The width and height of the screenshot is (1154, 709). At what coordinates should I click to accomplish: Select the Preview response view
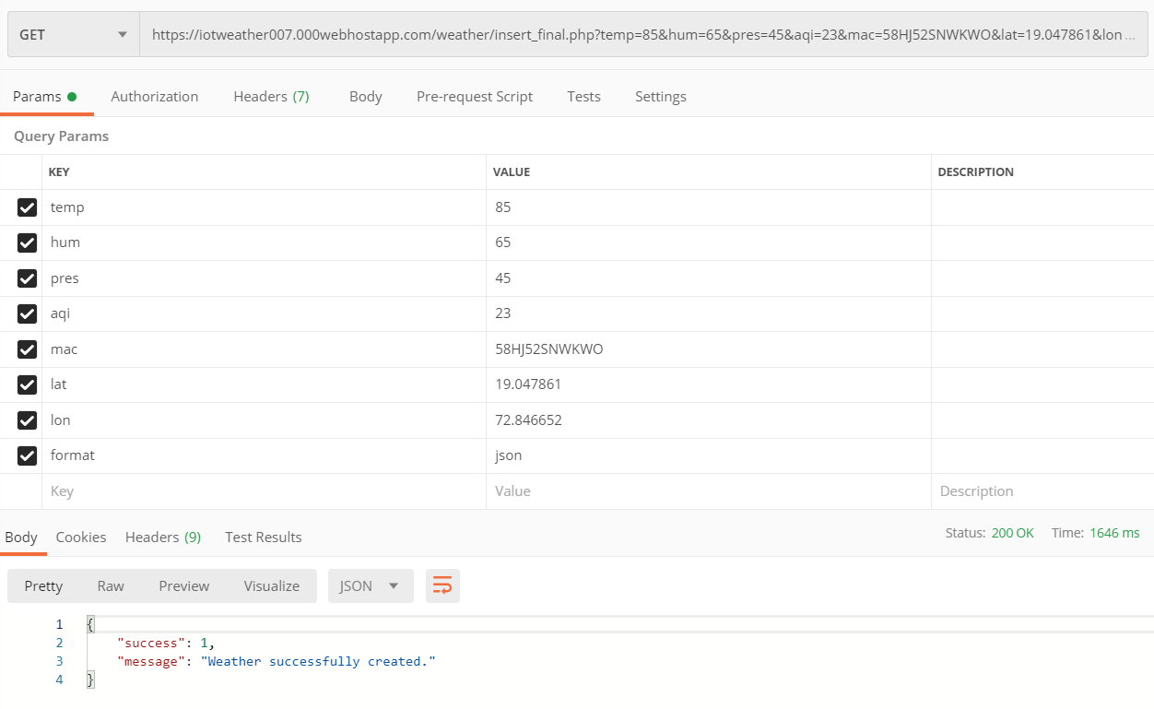pos(183,586)
